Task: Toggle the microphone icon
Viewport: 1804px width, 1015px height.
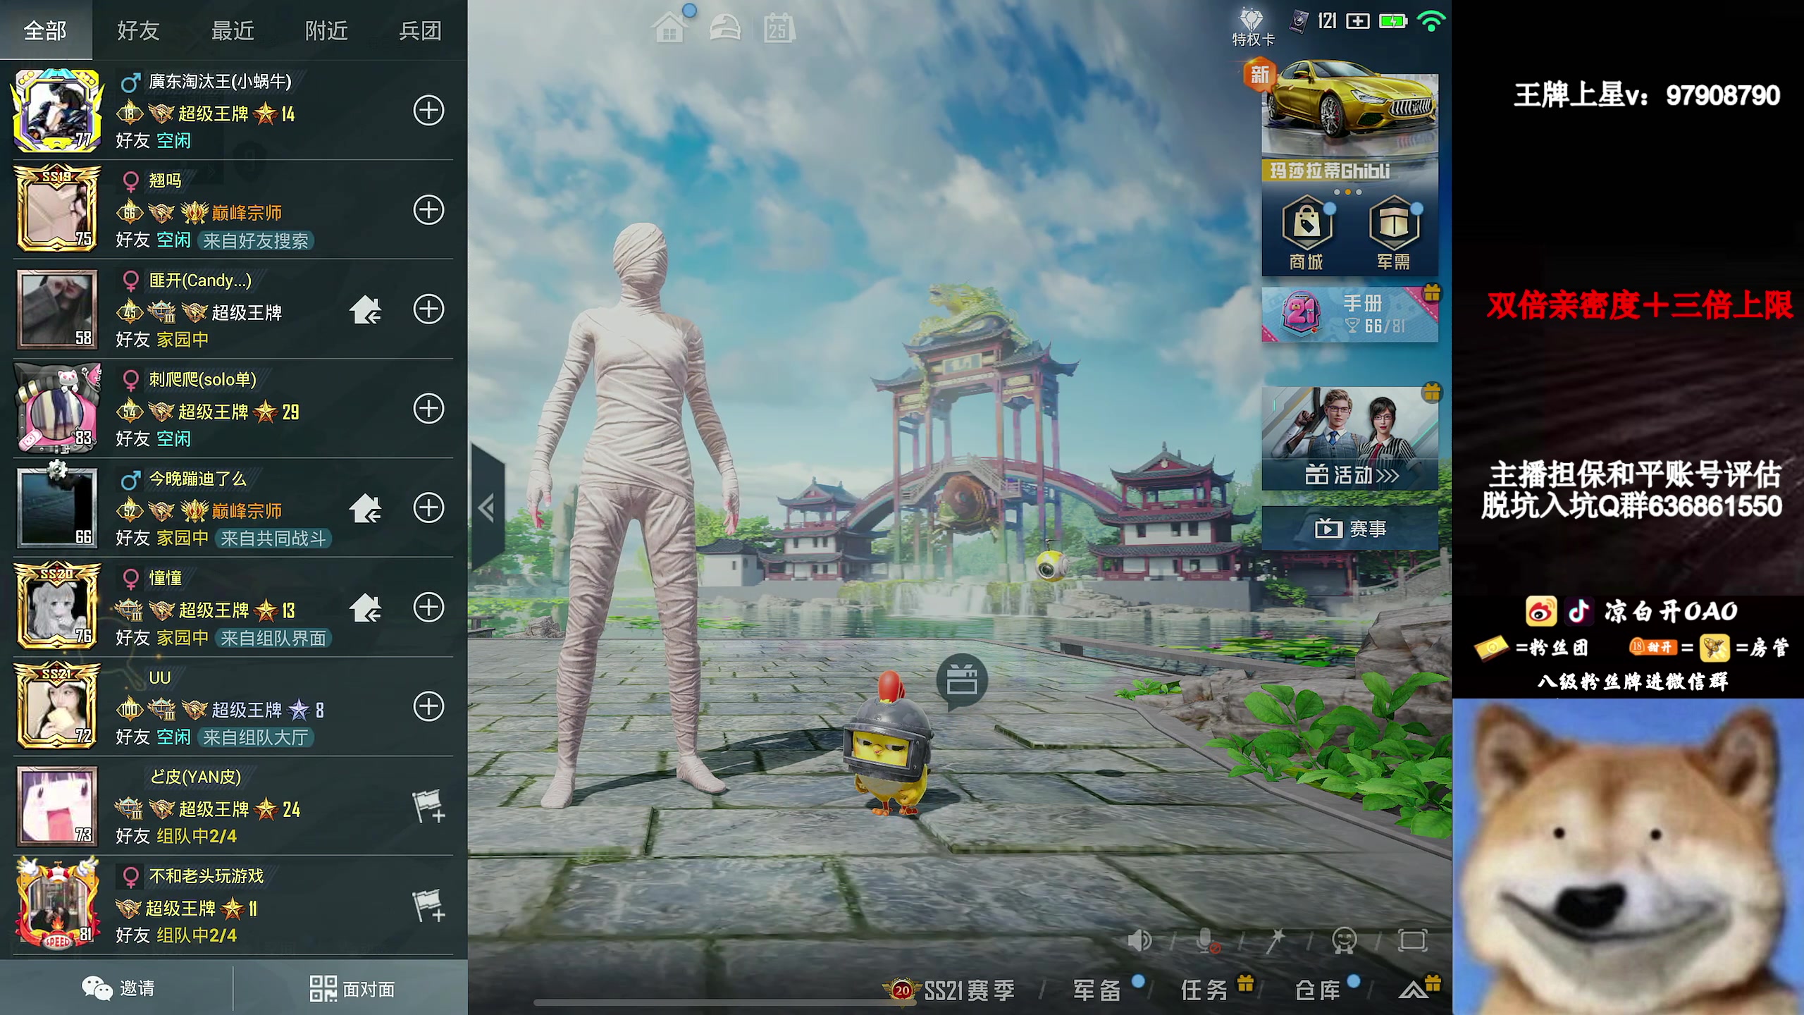Action: tap(1208, 940)
